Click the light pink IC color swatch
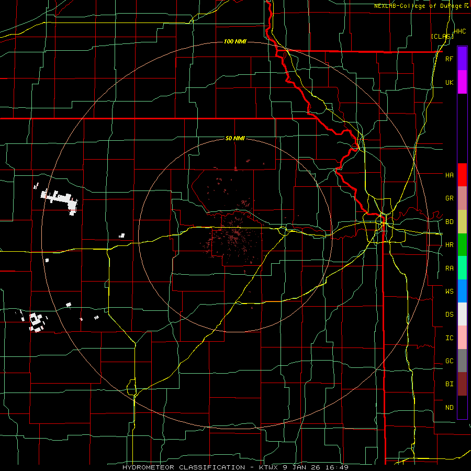Viewport: 471px width, 471px height. [x=462, y=338]
